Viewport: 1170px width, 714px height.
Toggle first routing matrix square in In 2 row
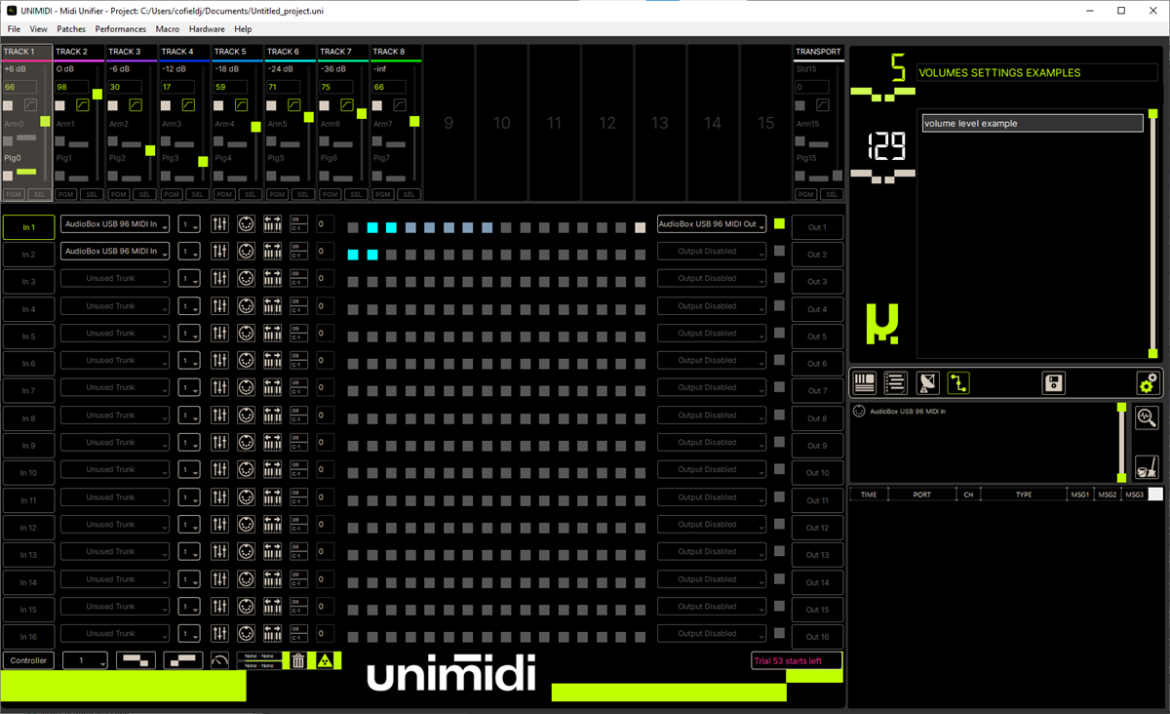pyautogui.click(x=353, y=255)
